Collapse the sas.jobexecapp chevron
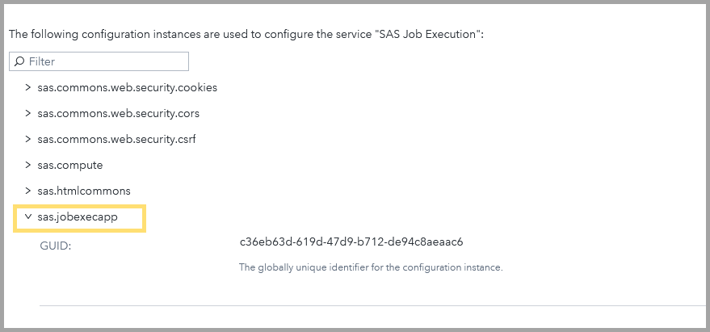The height and width of the screenshot is (332, 710). [28, 216]
